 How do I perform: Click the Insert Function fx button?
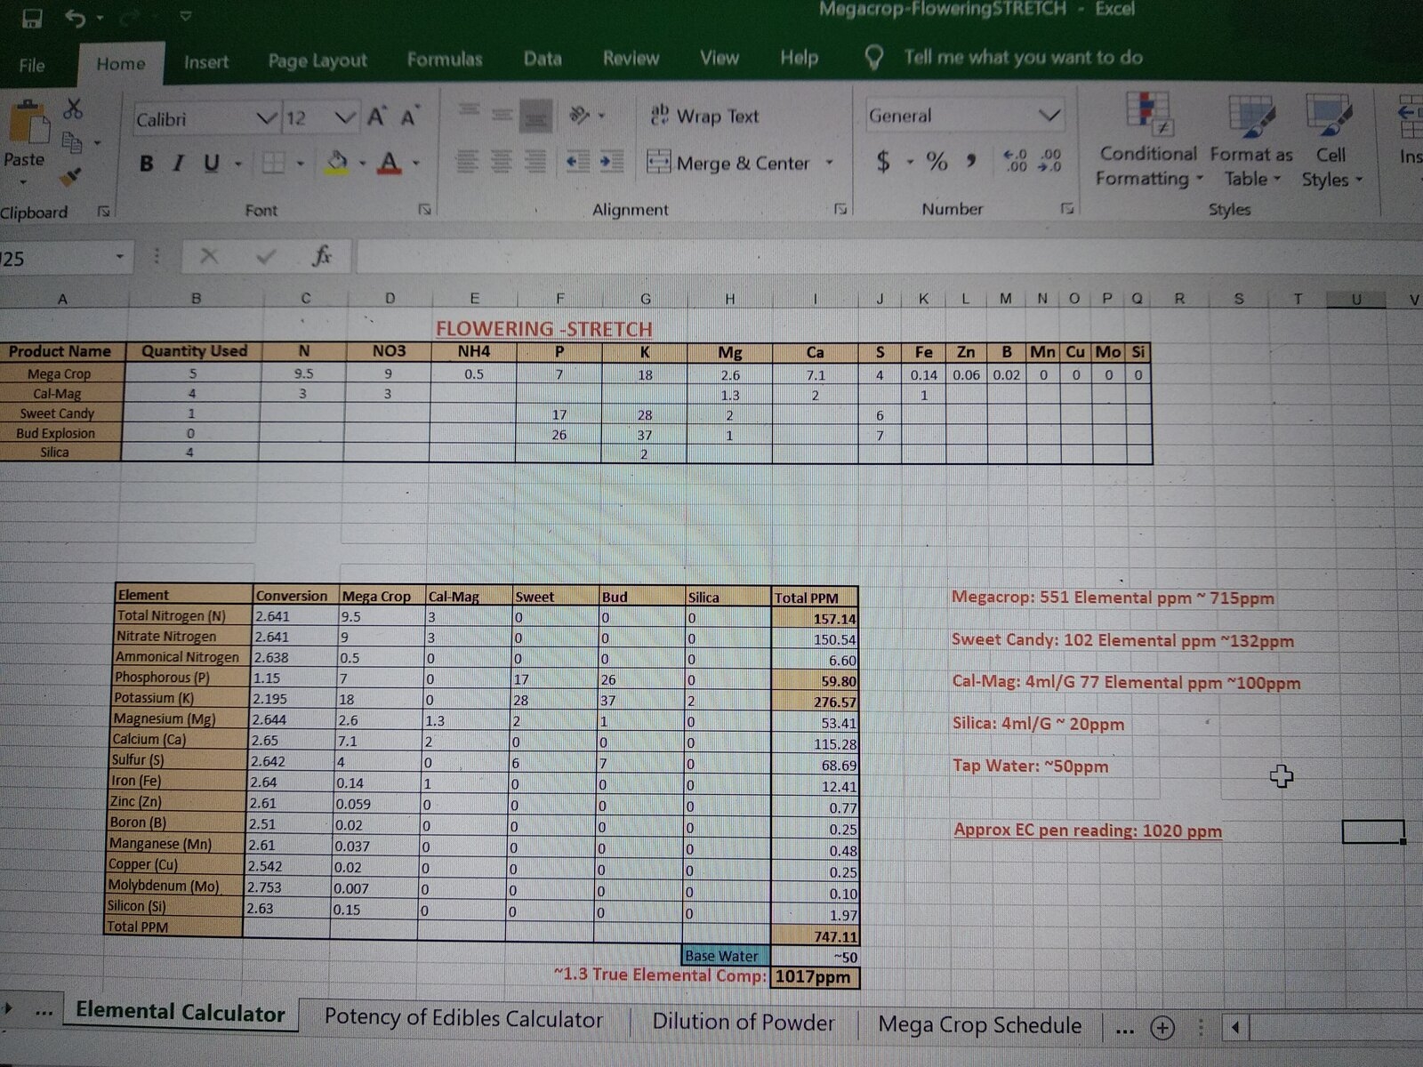321,257
